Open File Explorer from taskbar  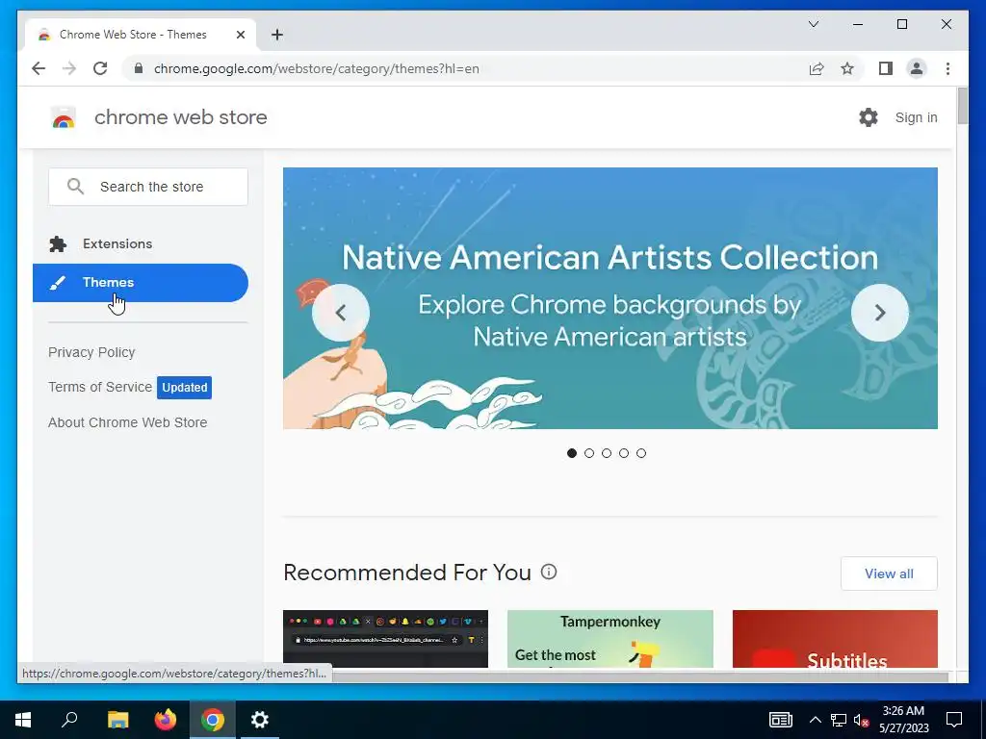pos(117,720)
